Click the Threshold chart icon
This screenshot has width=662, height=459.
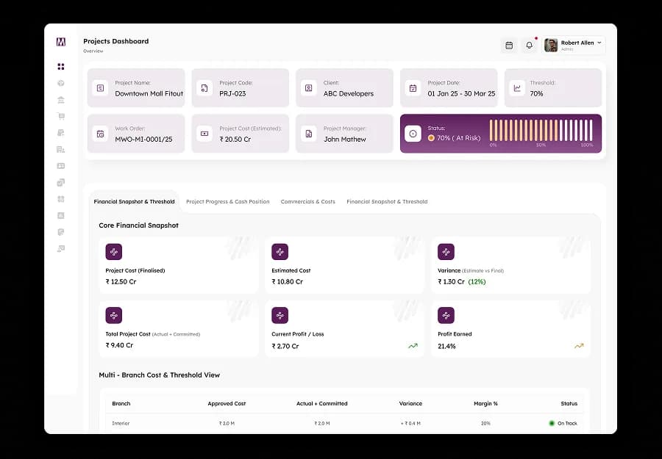[x=517, y=88]
